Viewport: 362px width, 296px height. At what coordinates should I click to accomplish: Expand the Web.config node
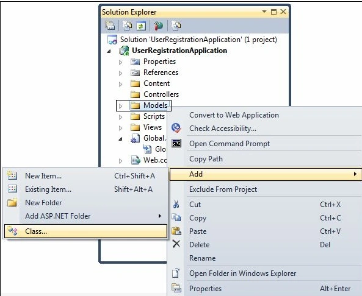coord(120,161)
